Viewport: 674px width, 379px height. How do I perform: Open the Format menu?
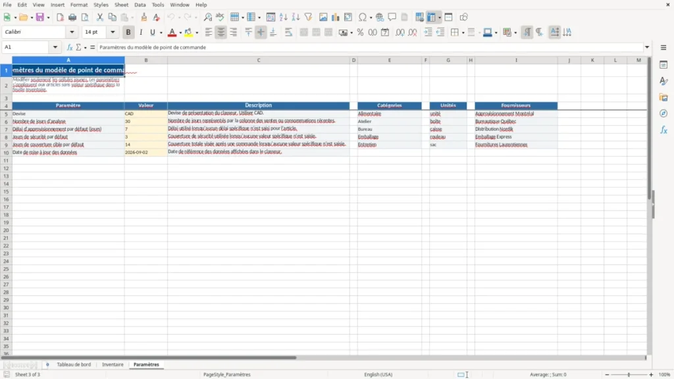(x=79, y=5)
